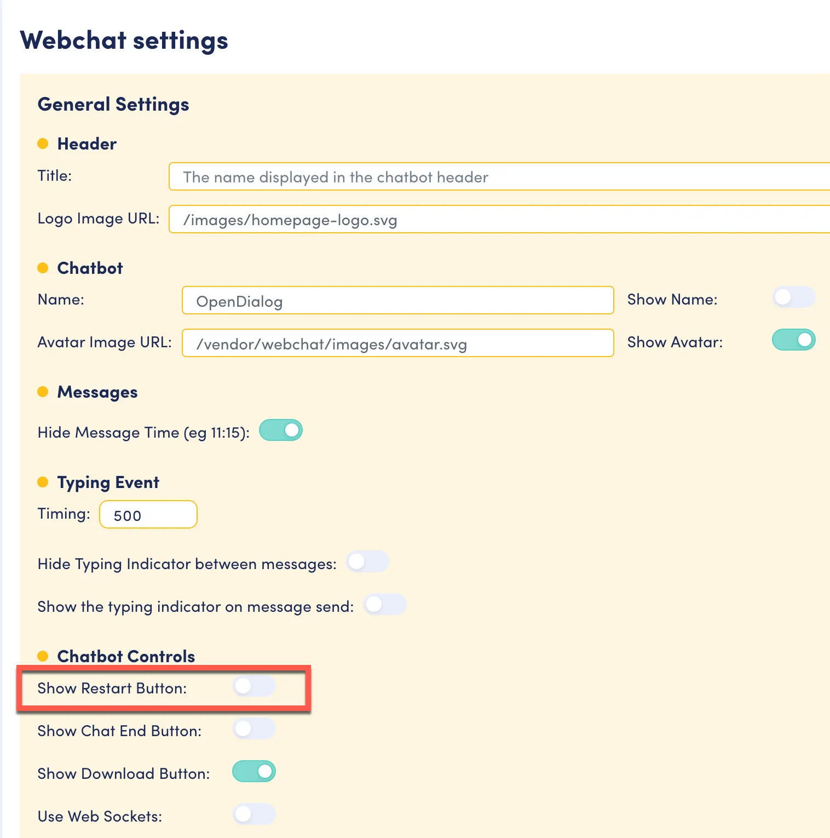Enable Use Web Sockets switch
Screen dimensions: 830x838
click(254, 814)
